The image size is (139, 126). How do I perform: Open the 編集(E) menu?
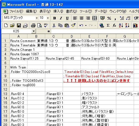click(31, 11)
